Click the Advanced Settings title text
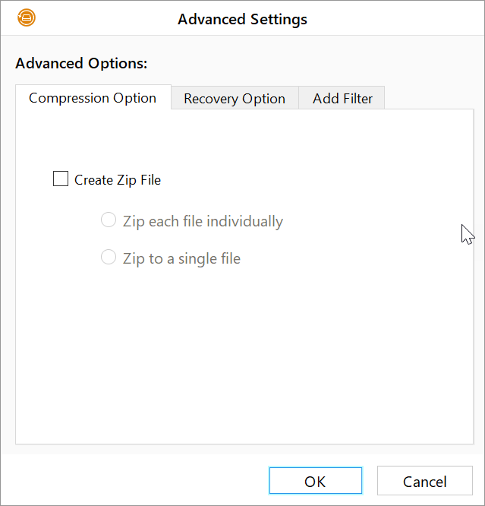Image resolution: width=485 pixels, height=506 pixels. click(x=243, y=19)
